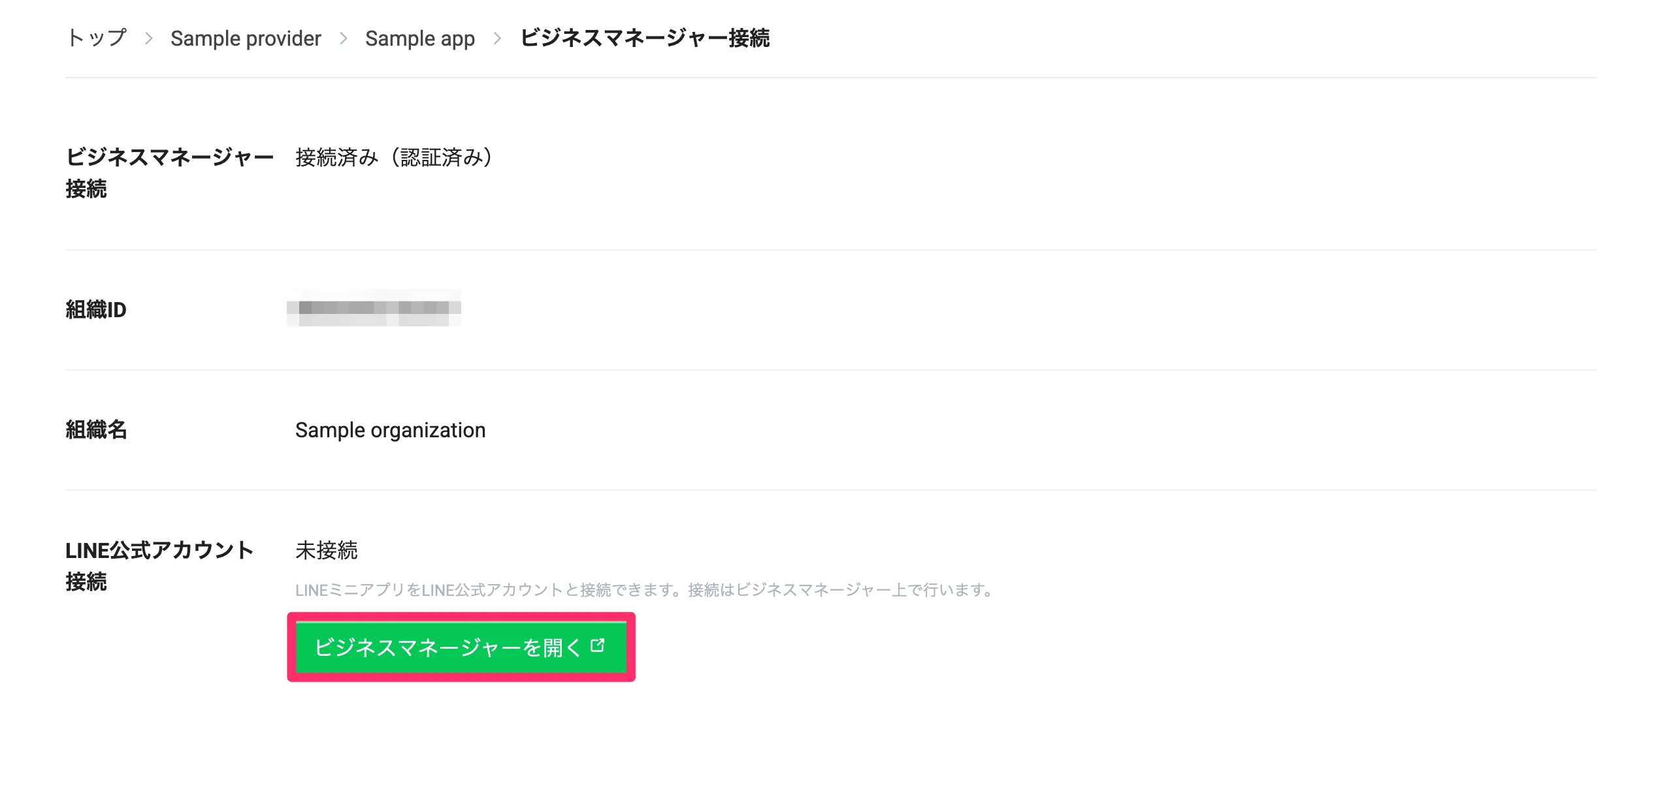This screenshot has height=791, width=1658.
Task: Click the LINE公式アカウント接続 row label
Action: tap(159, 566)
